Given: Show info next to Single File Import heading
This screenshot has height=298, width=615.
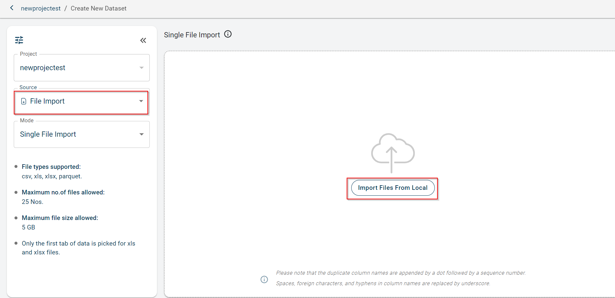Looking at the screenshot, I should [228, 34].
